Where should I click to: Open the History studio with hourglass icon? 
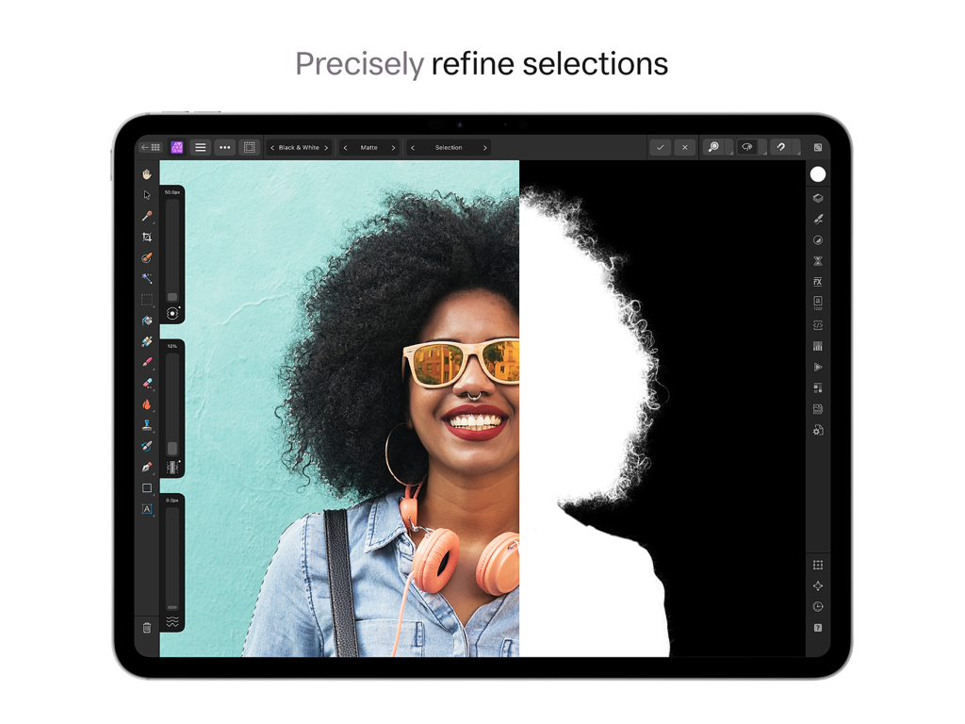[818, 260]
